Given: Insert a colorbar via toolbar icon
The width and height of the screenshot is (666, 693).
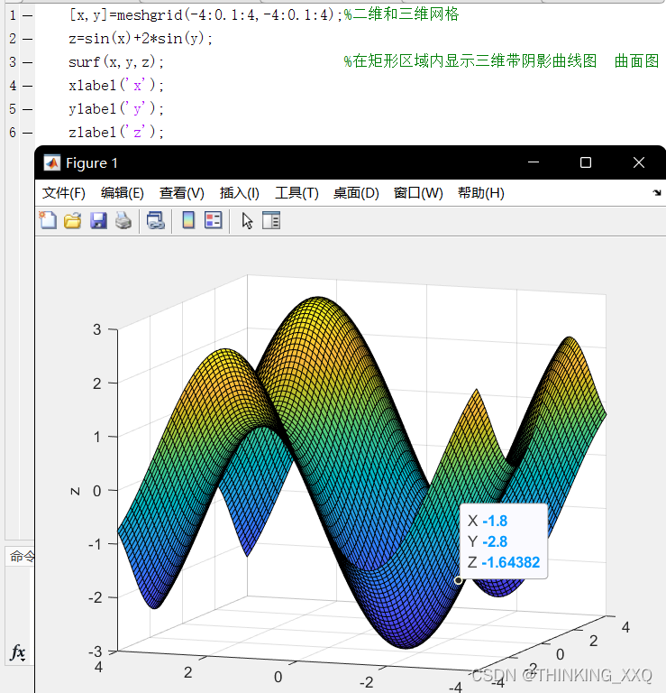Looking at the screenshot, I should (x=188, y=220).
